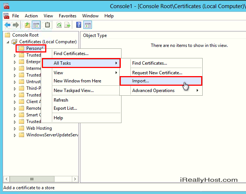Expand the Third-P... tree node arrow
Viewport: 246px width, 194px height.
[15, 89]
